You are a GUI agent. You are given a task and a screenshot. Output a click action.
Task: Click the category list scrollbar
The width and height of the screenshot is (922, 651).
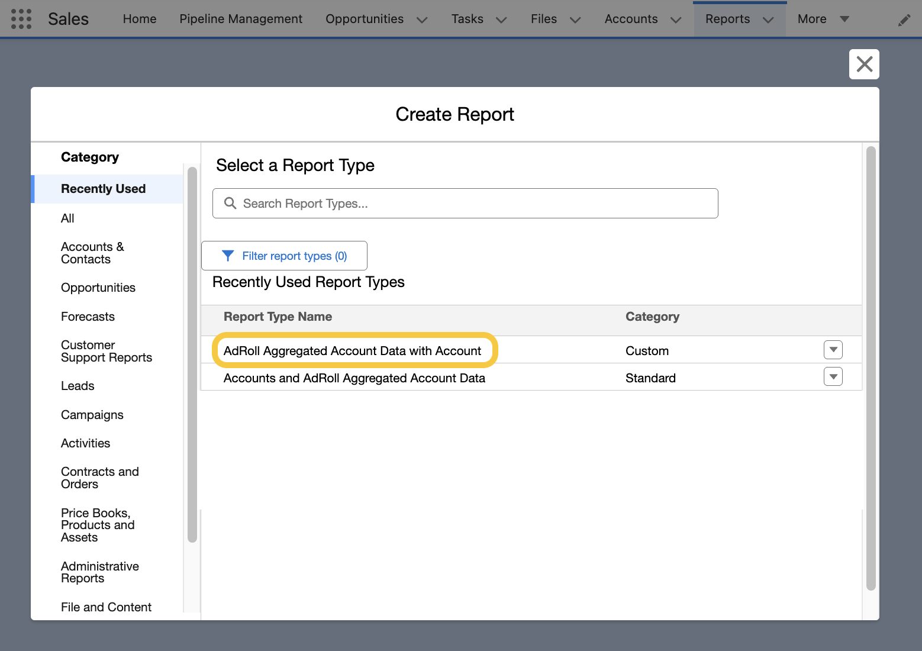click(192, 355)
